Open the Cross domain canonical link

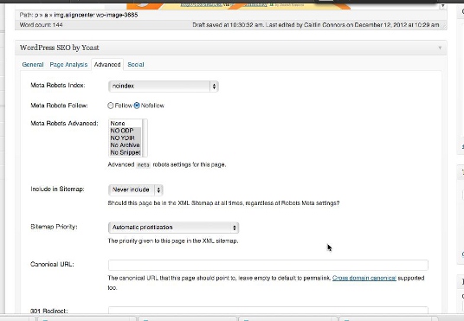364,278
